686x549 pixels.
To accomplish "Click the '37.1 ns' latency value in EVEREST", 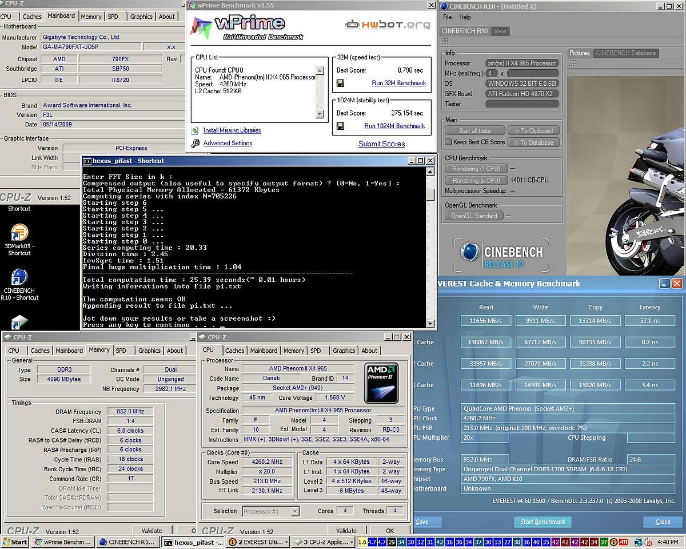I will point(650,321).
